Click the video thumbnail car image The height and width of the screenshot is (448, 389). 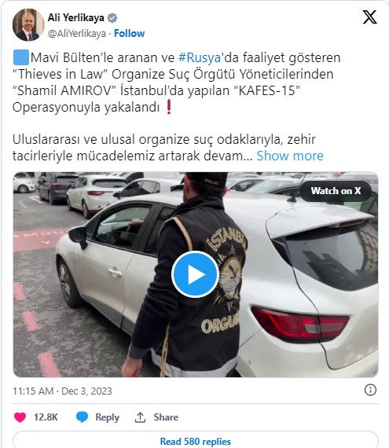click(196, 274)
